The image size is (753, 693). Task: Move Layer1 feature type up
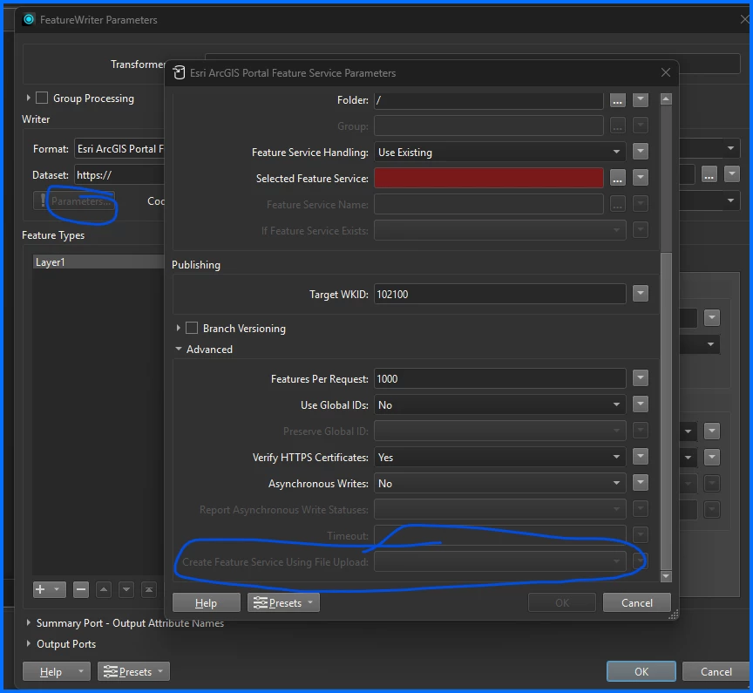(x=104, y=589)
